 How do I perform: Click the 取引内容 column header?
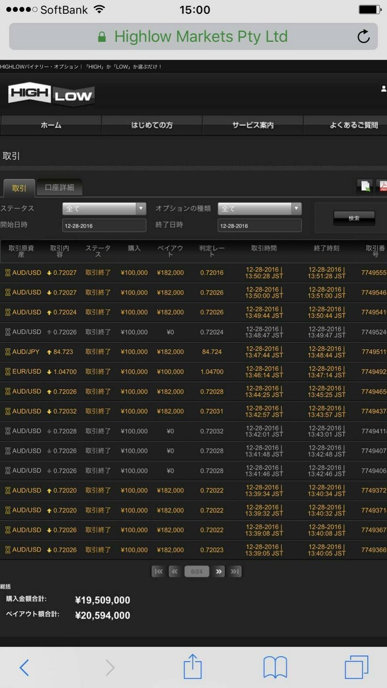(x=59, y=251)
